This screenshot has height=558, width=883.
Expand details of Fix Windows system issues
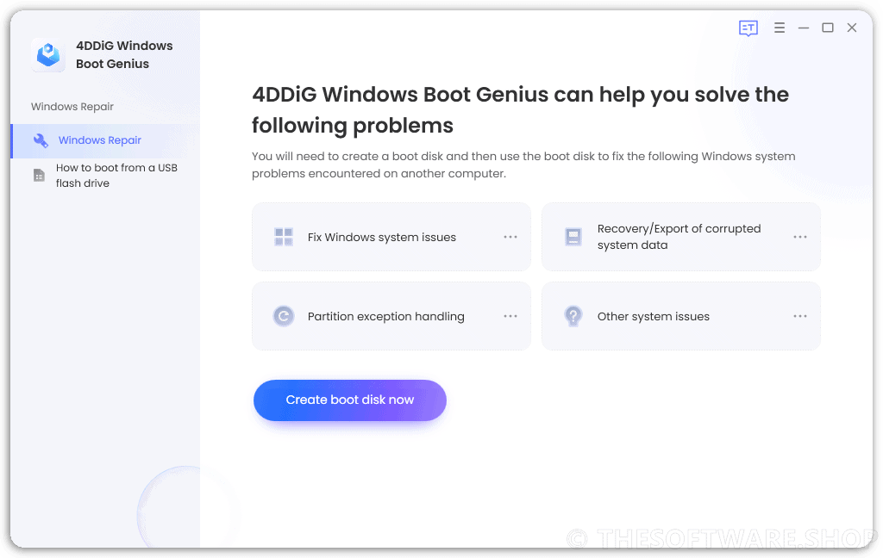point(510,237)
